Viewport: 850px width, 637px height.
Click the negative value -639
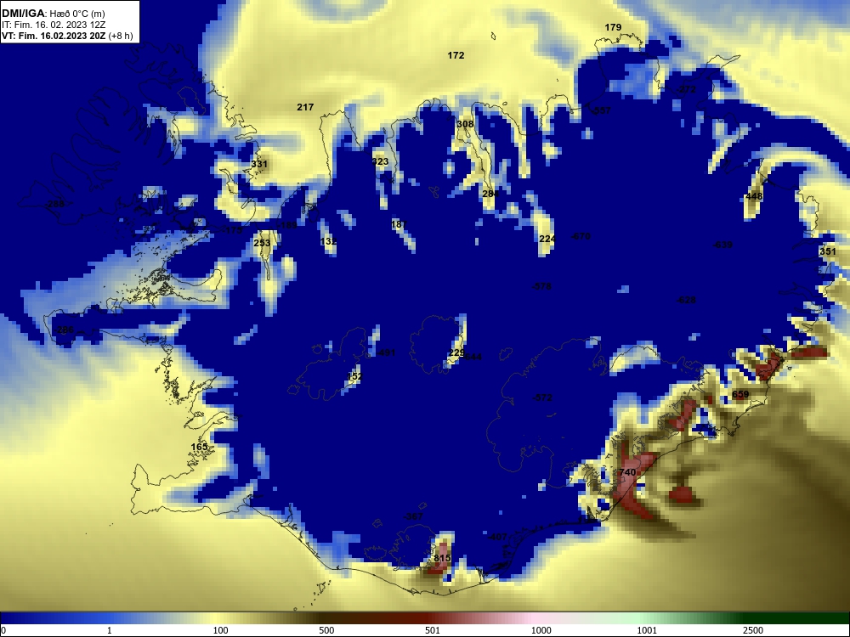pos(722,245)
